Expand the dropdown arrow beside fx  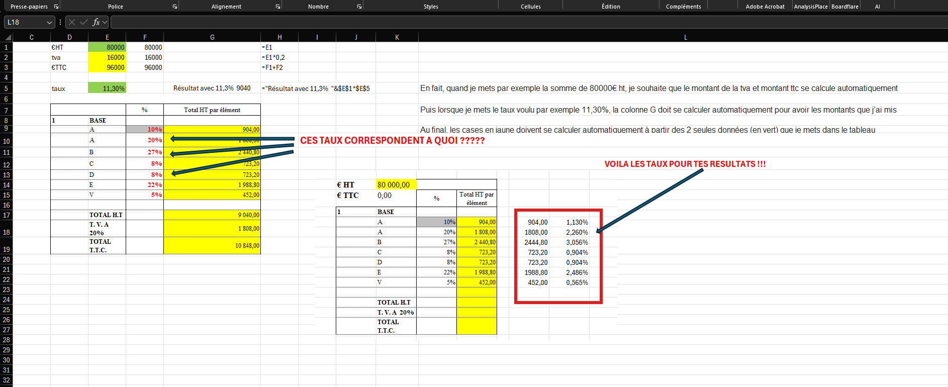105,22
